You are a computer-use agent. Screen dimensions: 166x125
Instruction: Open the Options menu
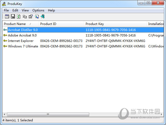[38, 10]
